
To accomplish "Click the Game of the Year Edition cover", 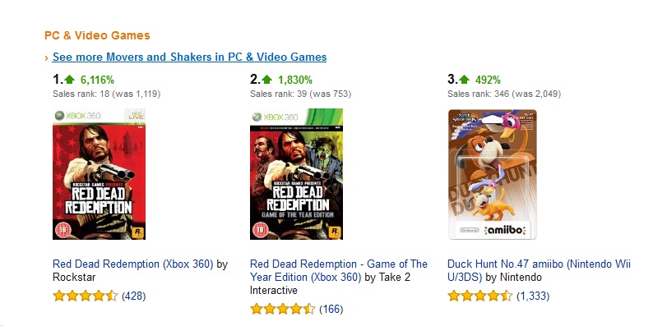I will click(297, 174).
